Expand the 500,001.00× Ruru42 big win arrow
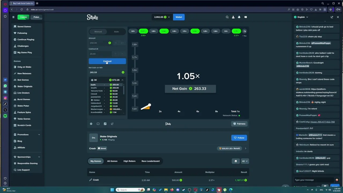Image resolution: width=343 pixels, height=193 pixels. (245, 149)
